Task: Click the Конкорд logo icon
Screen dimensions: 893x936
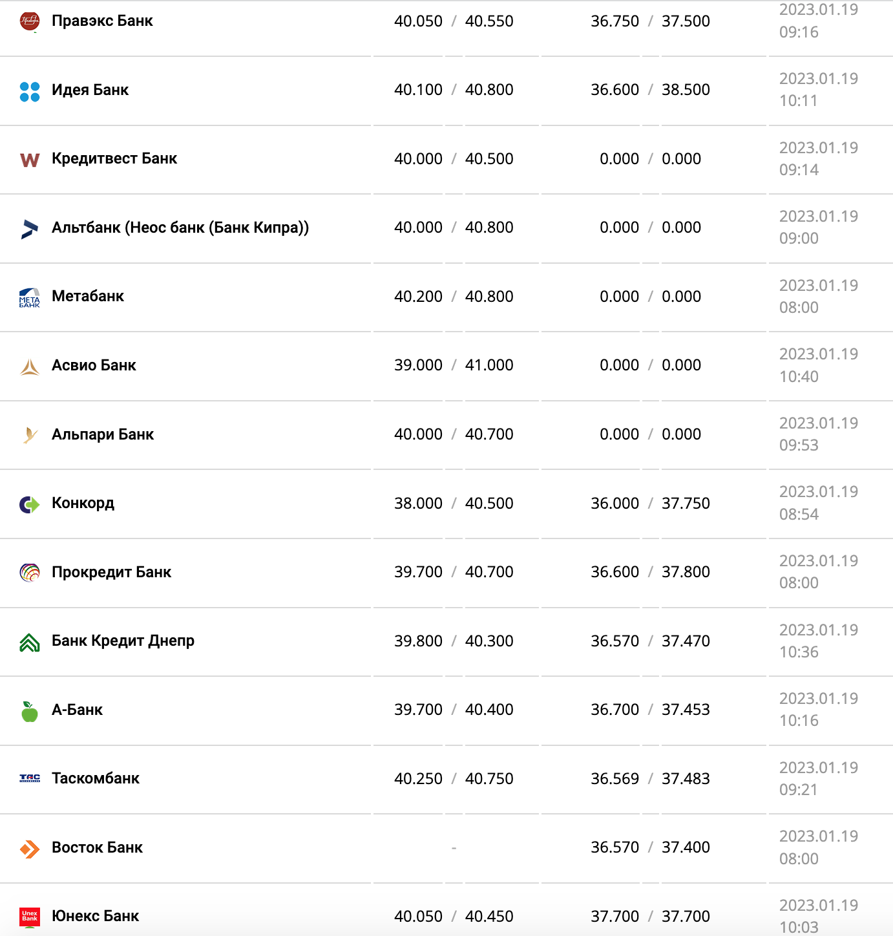Action: click(x=30, y=504)
